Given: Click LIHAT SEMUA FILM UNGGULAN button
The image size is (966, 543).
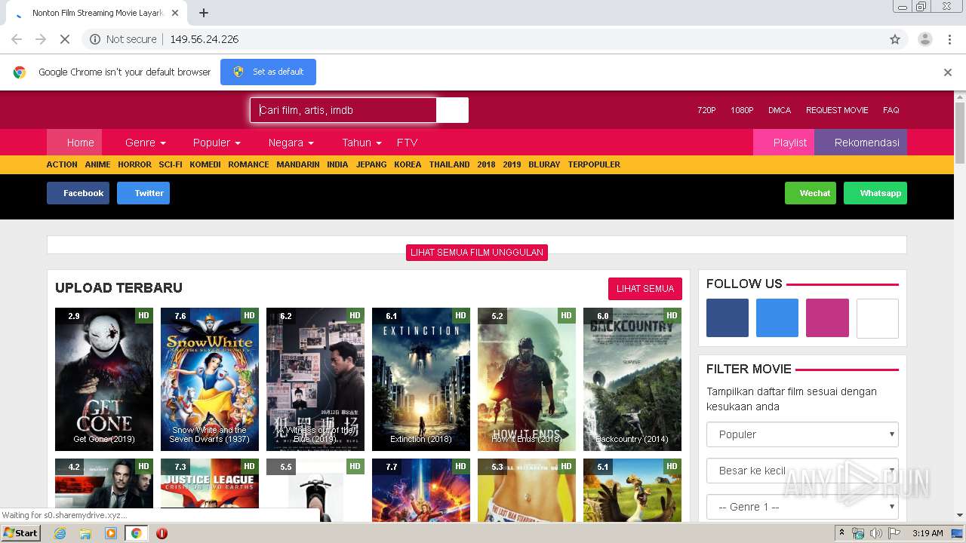Looking at the screenshot, I should point(477,253).
